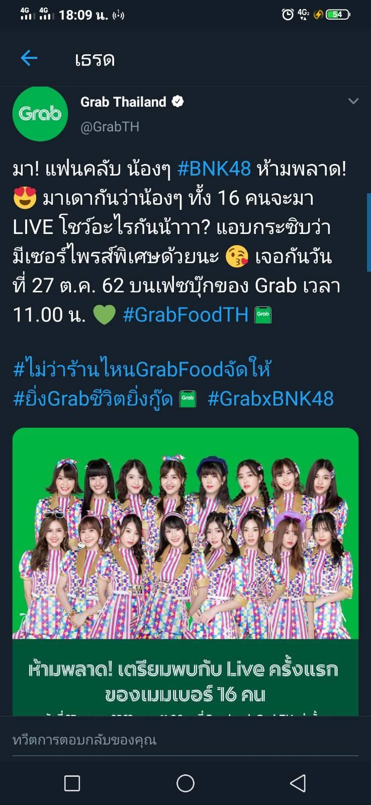Open Grab Thailand profile avatar
This screenshot has width=371, height=805.
coord(40,114)
